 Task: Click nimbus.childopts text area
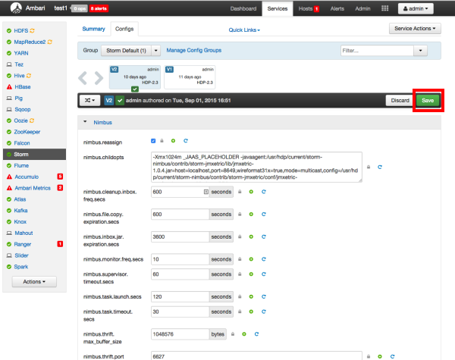tap(256, 167)
